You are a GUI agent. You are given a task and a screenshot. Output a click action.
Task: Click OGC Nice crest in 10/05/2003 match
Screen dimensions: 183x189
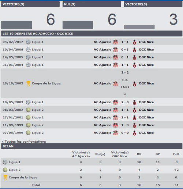point(134,102)
